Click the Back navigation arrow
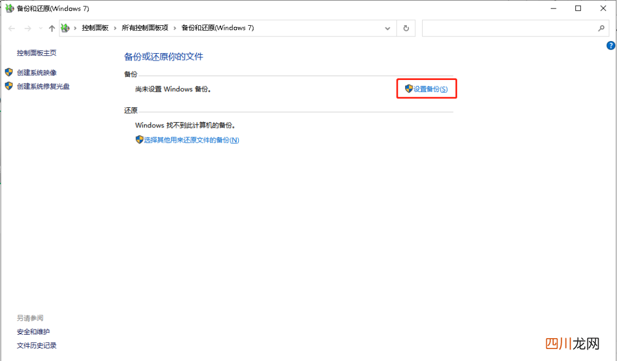 pos(12,29)
